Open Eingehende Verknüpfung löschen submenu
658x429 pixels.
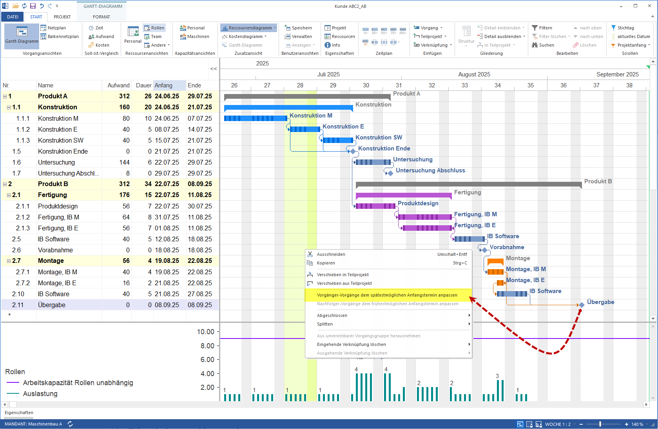click(388, 344)
